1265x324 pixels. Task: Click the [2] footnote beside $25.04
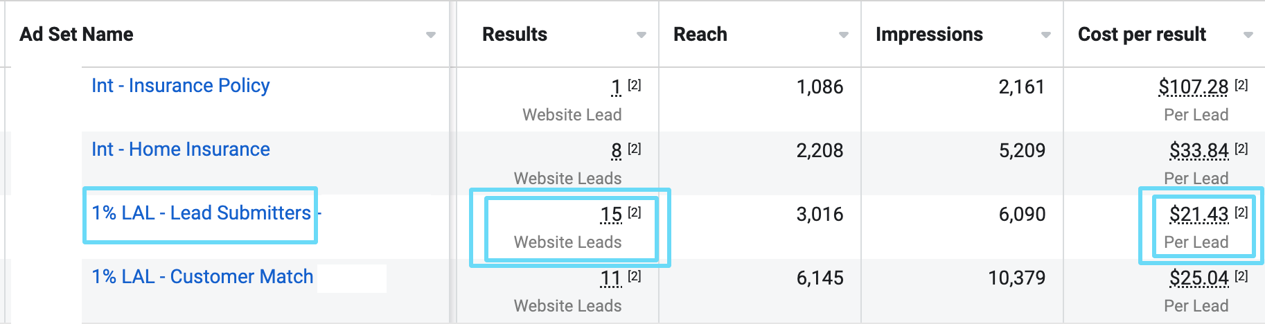[x=1241, y=276]
